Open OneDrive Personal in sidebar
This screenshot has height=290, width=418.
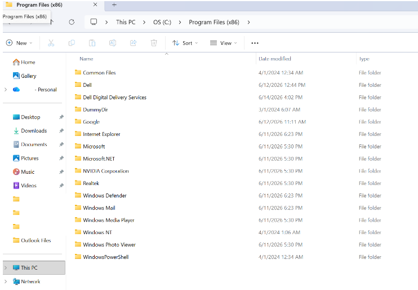click(x=35, y=90)
